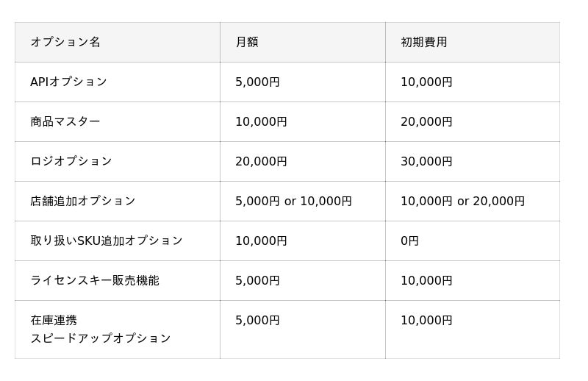Image resolution: width=588 pixels, height=381 pixels.
Task: Select the ロジオプション cell
Action: click(x=71, y=161)
